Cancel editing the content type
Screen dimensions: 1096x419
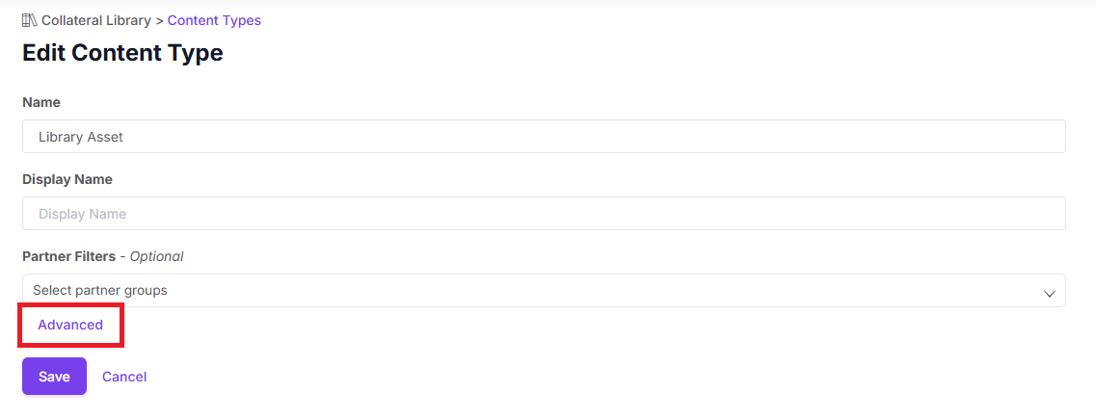[124, 377]
